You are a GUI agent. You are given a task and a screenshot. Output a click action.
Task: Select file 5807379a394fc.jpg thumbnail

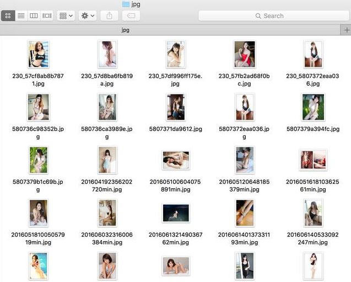(x=313, y=107)
